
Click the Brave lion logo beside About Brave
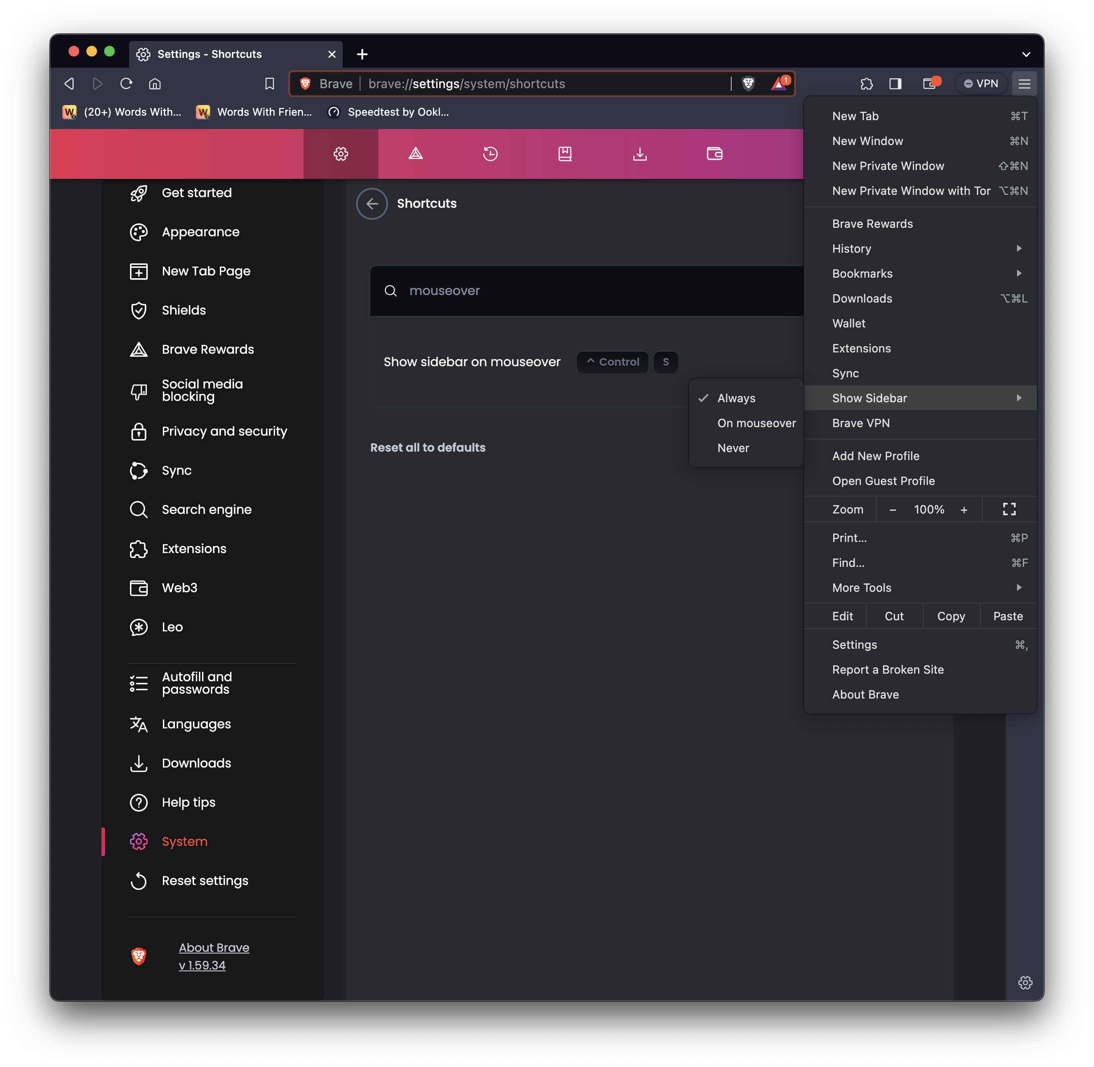(x=138, y=956)
